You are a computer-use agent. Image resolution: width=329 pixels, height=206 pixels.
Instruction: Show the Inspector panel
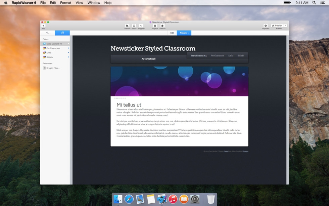coord(266,26)
